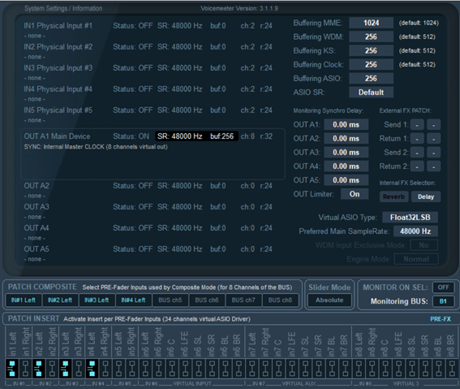Viewport: 460px width, 389px height.
Task: Toggle the in2 Left patch insert icon
Action: (x=38, y=369)
